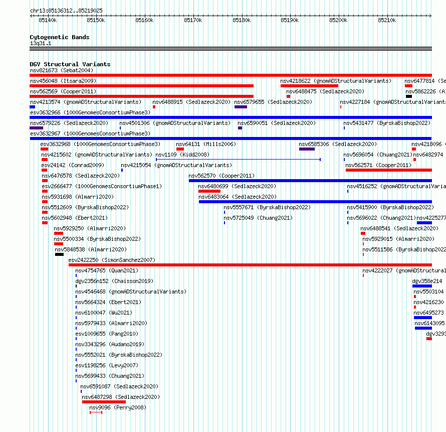The image size is (446, 432).
Task: Click the esv24142 (Conrad2009) label
Action: (x=73, y=165)
